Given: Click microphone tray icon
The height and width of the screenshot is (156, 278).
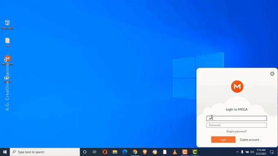Looking at the screenshot, I should click(x=242, y=152).
